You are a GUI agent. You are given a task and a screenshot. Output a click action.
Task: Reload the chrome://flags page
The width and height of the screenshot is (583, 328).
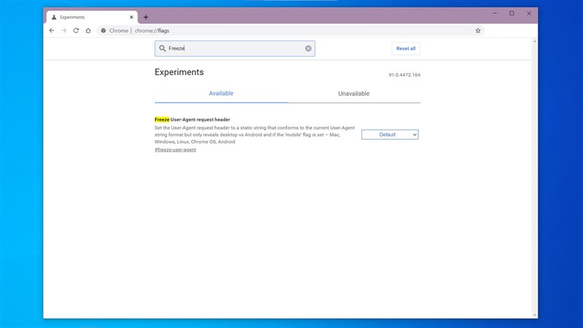click(76, 31)
